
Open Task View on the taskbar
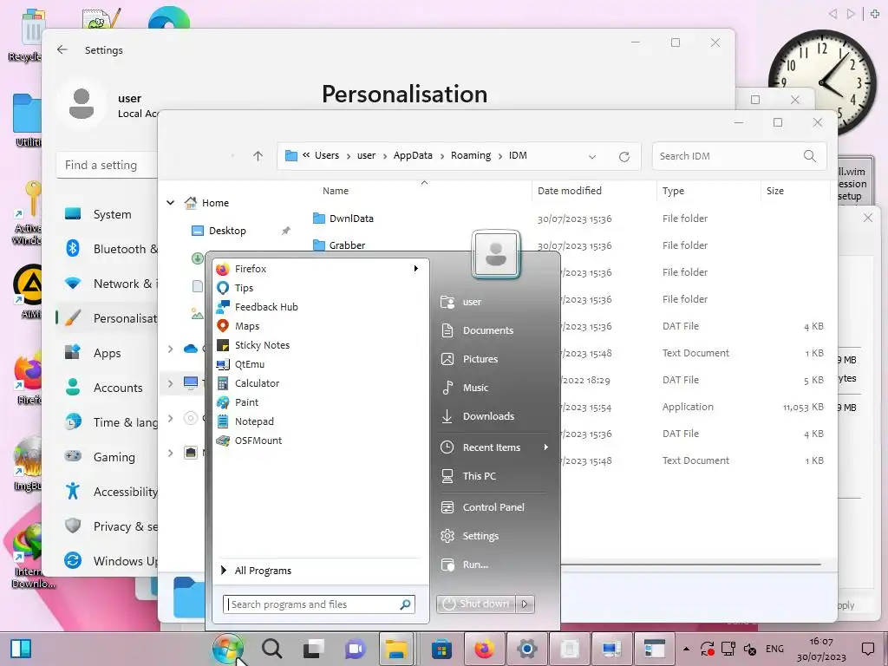(313, 649)
